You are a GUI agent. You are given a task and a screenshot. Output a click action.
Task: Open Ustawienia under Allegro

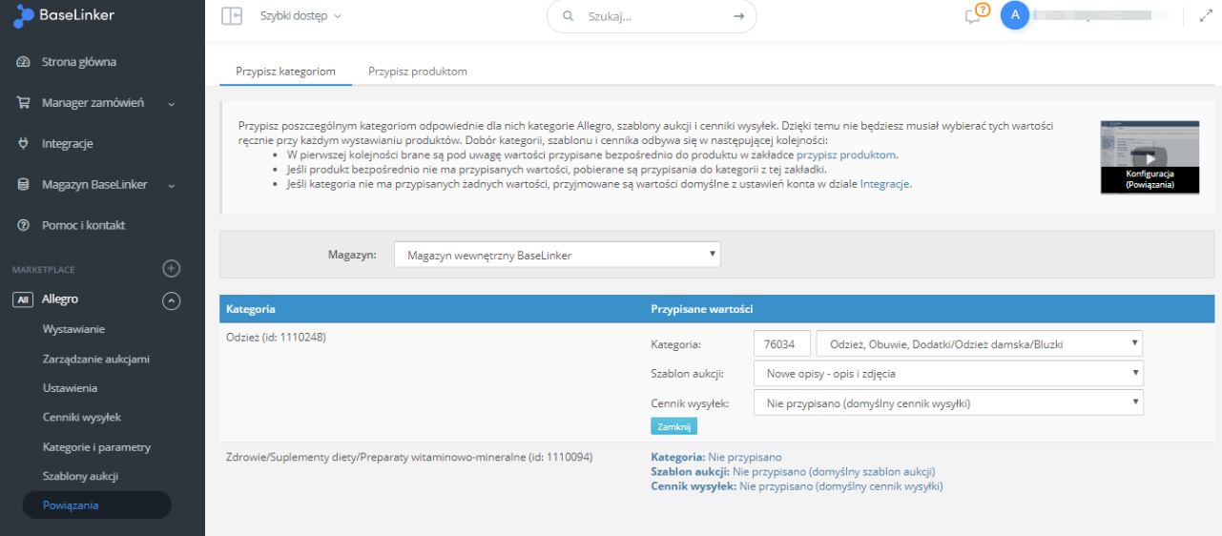(71, 388)
